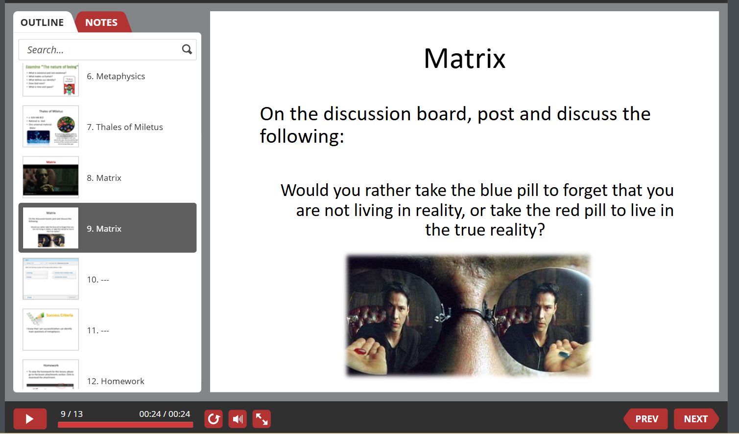
Task: Click slide 8 Matrix movie thumbnail
Action: [50, 177]
